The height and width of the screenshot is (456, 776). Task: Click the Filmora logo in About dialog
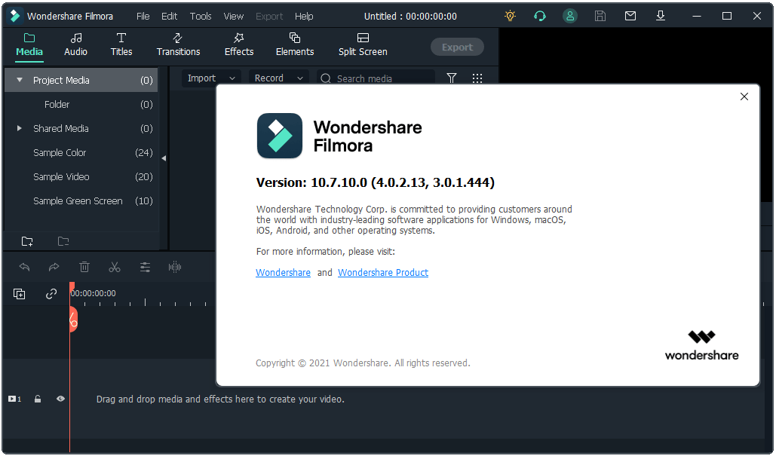point(280,136)
